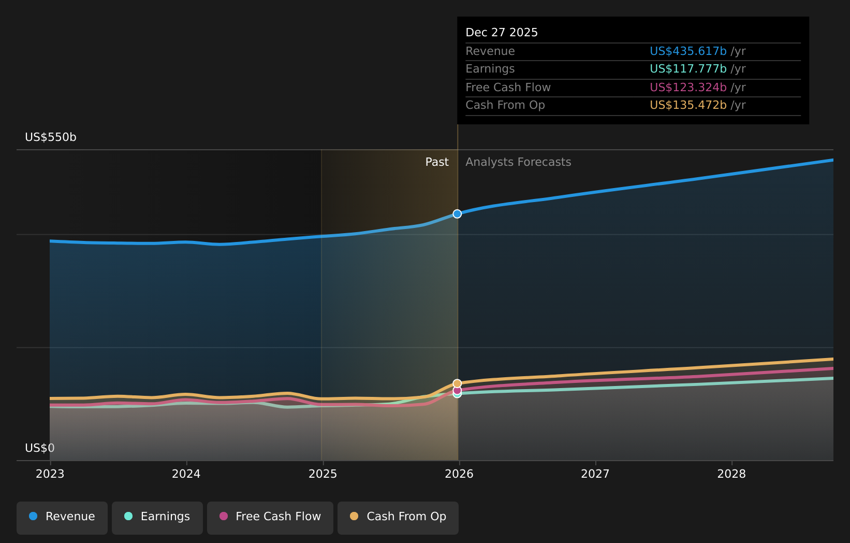Viewport: 850px width, 543px height.
Task: Select the pink Free Cash Flow data point marker
Action: (457, 390)
